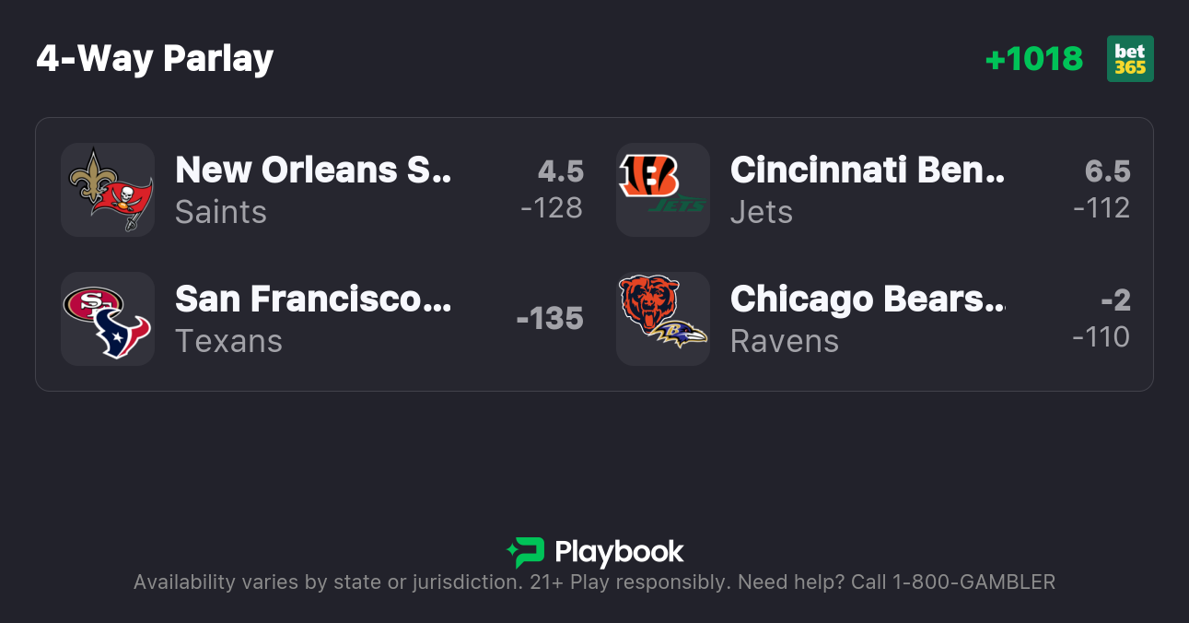Select the New Orleans S.. matchup title
The image size is (1189, 623).
[313, 170]
